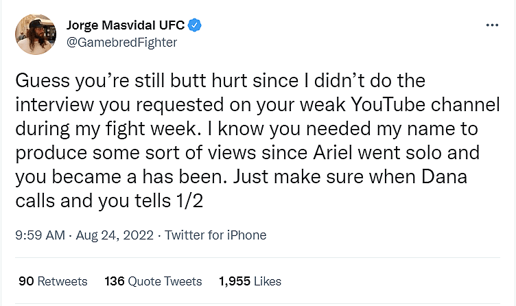Screen dimensions: 516x306
Task: View the 90 Retweets list
Action: pos(53,281)
